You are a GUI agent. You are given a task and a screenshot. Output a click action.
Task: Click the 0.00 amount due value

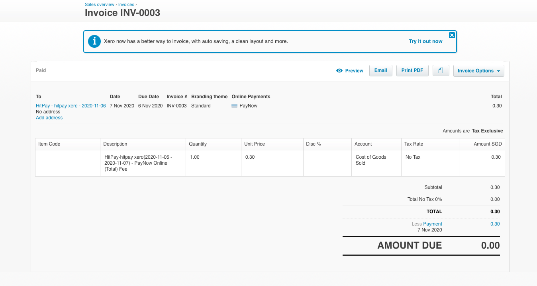tap(490, 245)
